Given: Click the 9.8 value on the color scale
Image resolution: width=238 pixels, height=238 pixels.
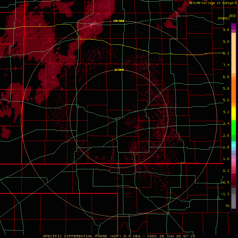Looking at the screenshot, I should 226,30.
